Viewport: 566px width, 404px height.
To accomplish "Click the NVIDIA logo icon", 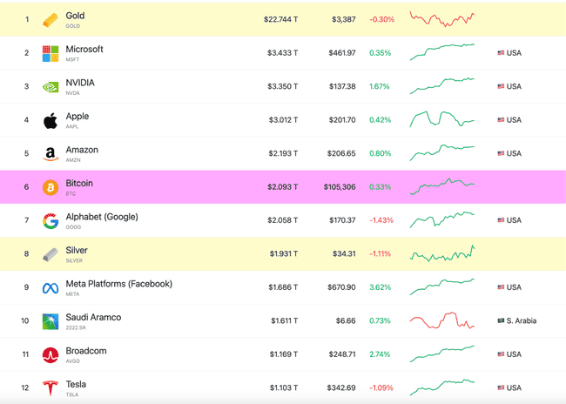I will 51,87.
